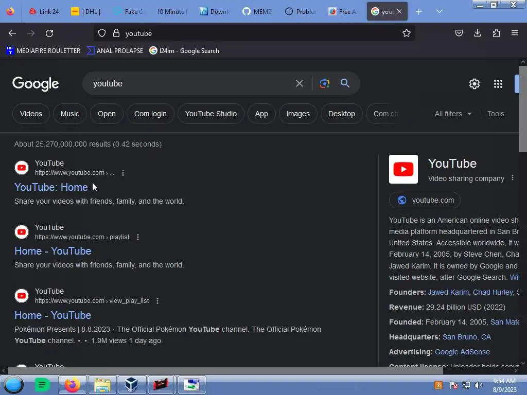Close the active 'yout' tab

click(x=399, y=11)
